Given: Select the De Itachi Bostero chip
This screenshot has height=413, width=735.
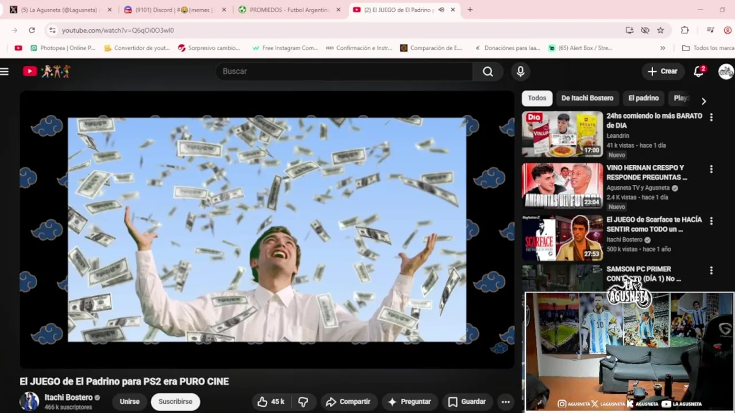Looking at the screenshot, I should pos(587,98).
